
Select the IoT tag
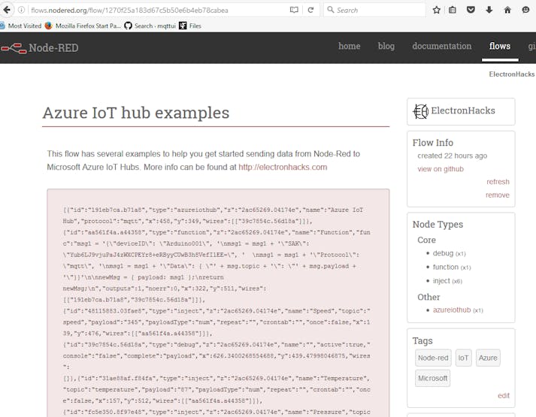pyautogui.click(x=463, y=358)
